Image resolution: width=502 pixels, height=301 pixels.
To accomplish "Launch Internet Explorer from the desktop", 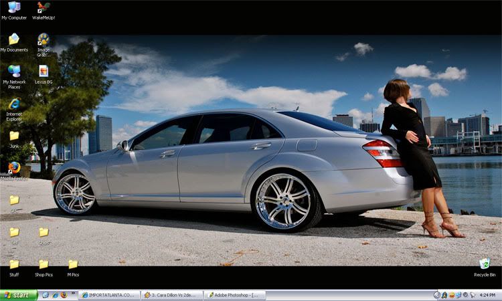I will pyautogui.click(x=14, y=104).
